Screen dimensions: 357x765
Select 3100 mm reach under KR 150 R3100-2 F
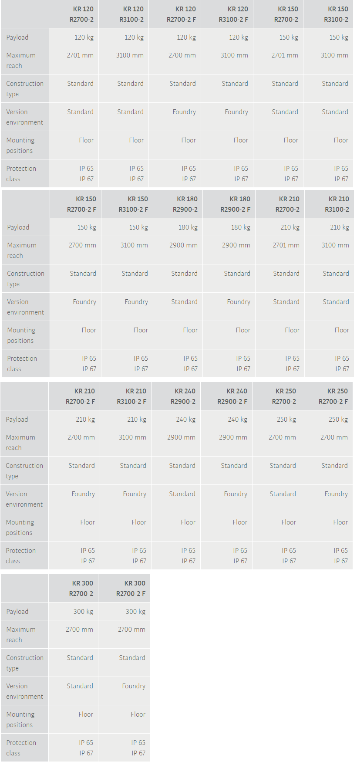(134, 245)
